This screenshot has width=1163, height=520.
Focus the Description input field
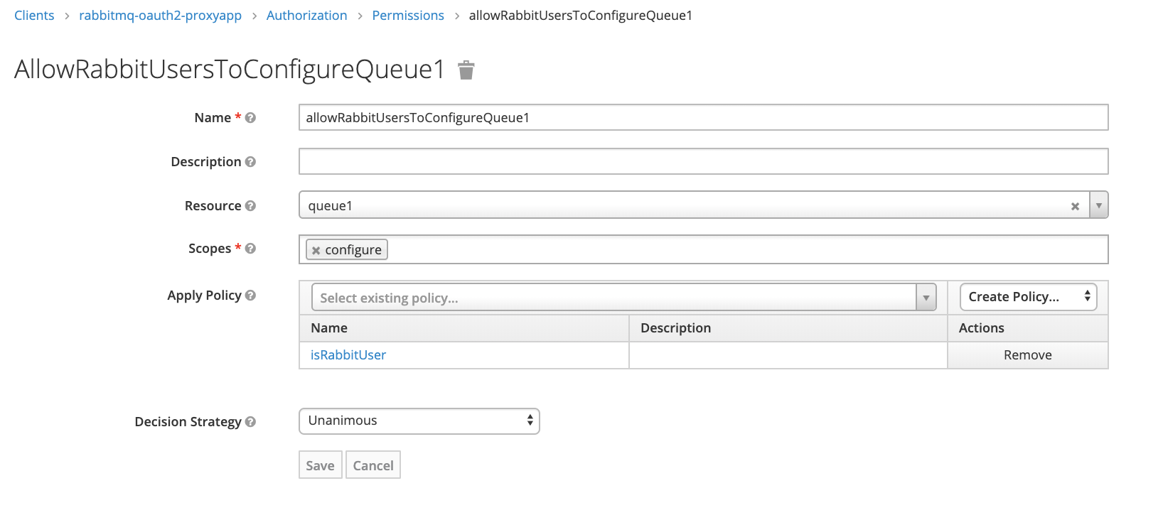point(703,161)
